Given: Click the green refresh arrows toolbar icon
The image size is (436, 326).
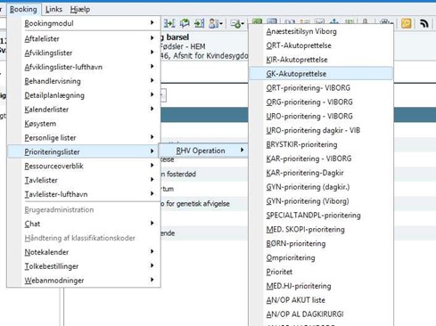Looking at the screenshot, I should coord(185,23).
